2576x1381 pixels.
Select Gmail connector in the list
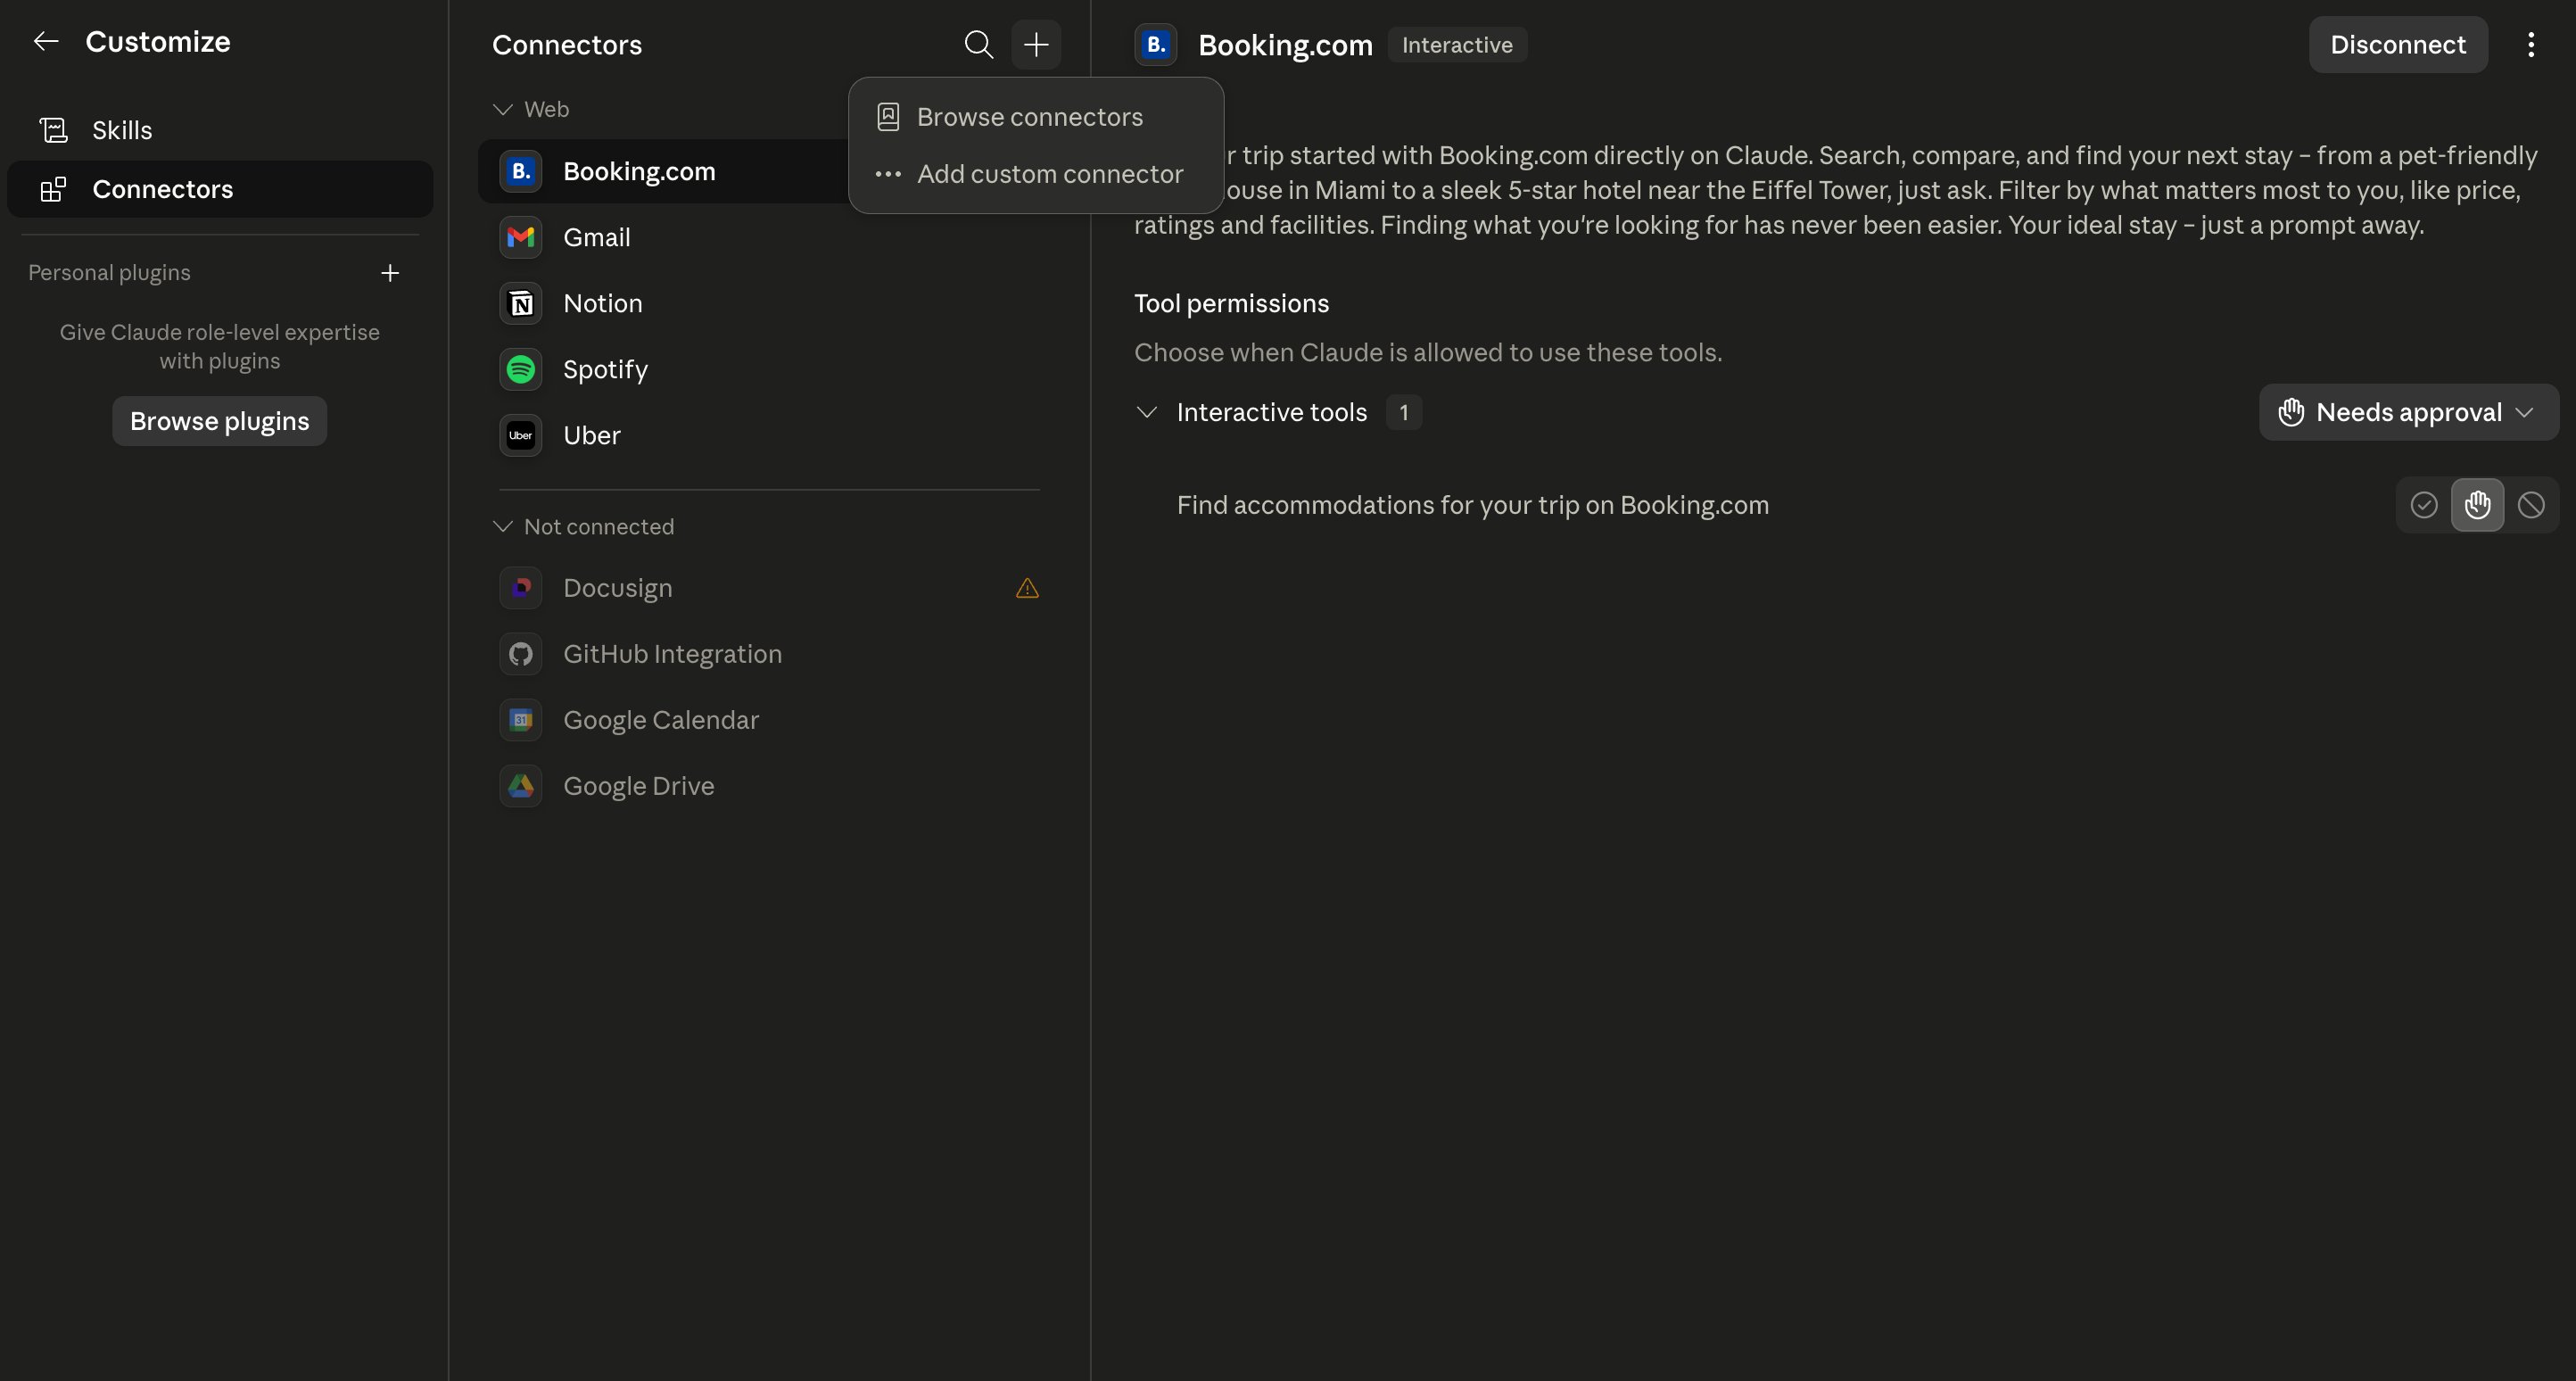770,238
